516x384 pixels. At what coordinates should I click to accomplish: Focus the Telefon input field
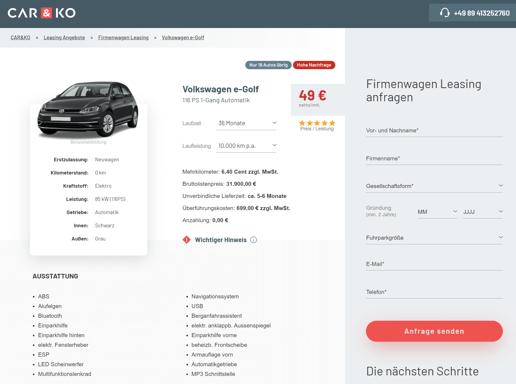point(434,292)
